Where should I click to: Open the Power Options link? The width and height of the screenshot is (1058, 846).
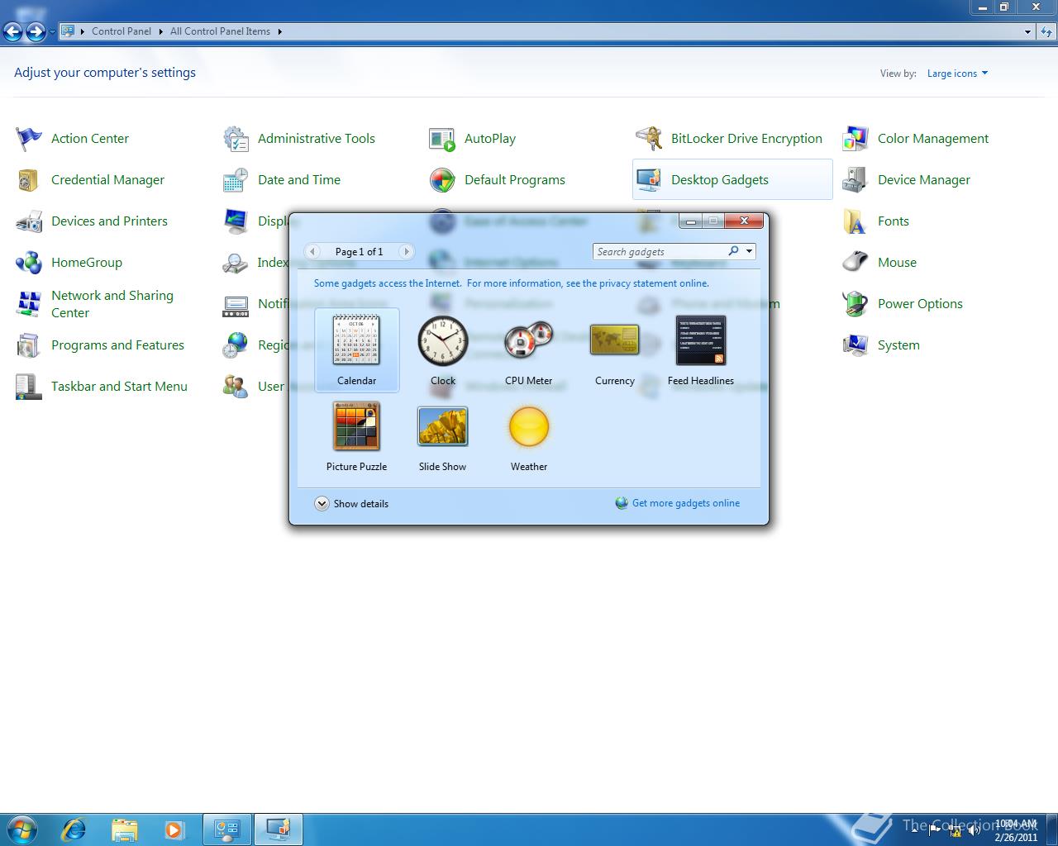[920, 304]
